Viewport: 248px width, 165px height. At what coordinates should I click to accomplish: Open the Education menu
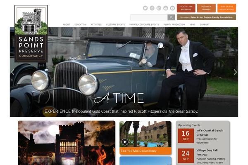coord(80,25)
